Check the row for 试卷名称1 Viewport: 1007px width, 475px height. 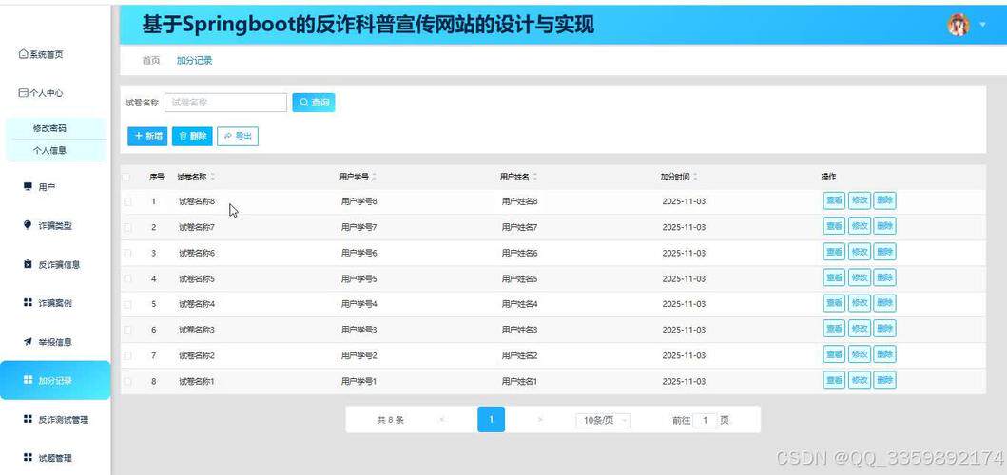(x=127, y=381)
